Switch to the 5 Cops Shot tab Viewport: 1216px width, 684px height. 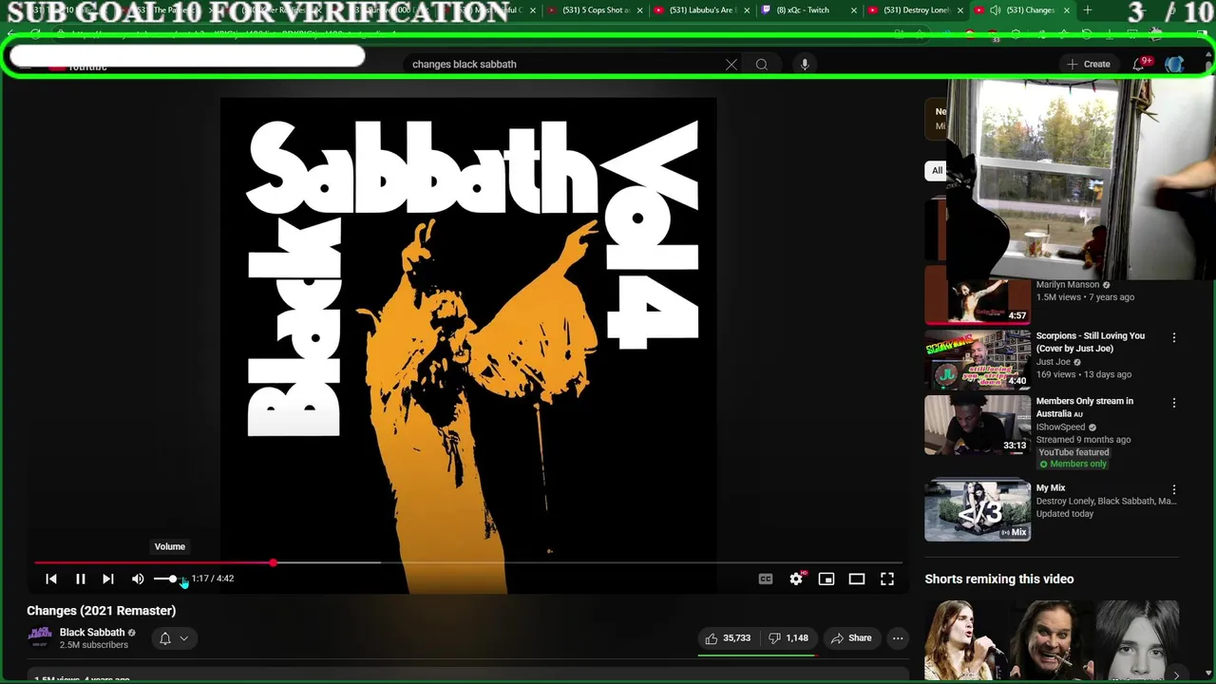[594, 10]
